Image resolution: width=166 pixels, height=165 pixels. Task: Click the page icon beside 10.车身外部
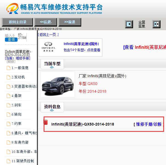tap(9, 152)
